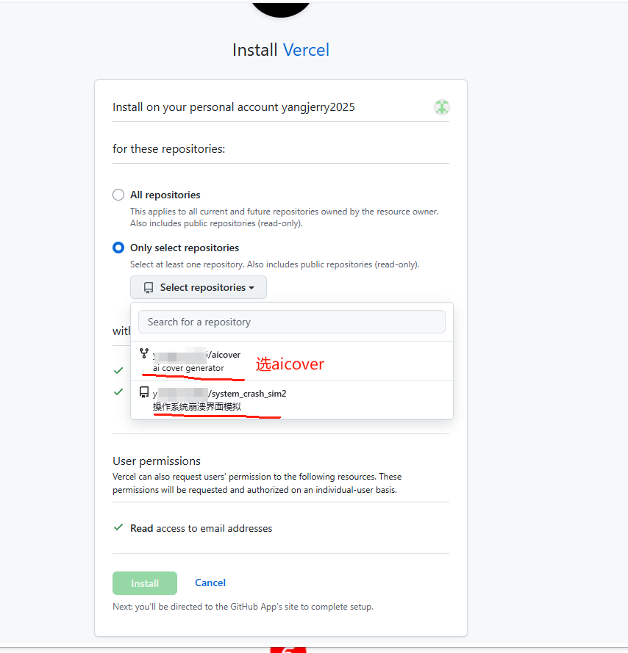Choose the Only select repositories radio option
The height and width of the screenshot is (653, 628).
pos(118,248)
